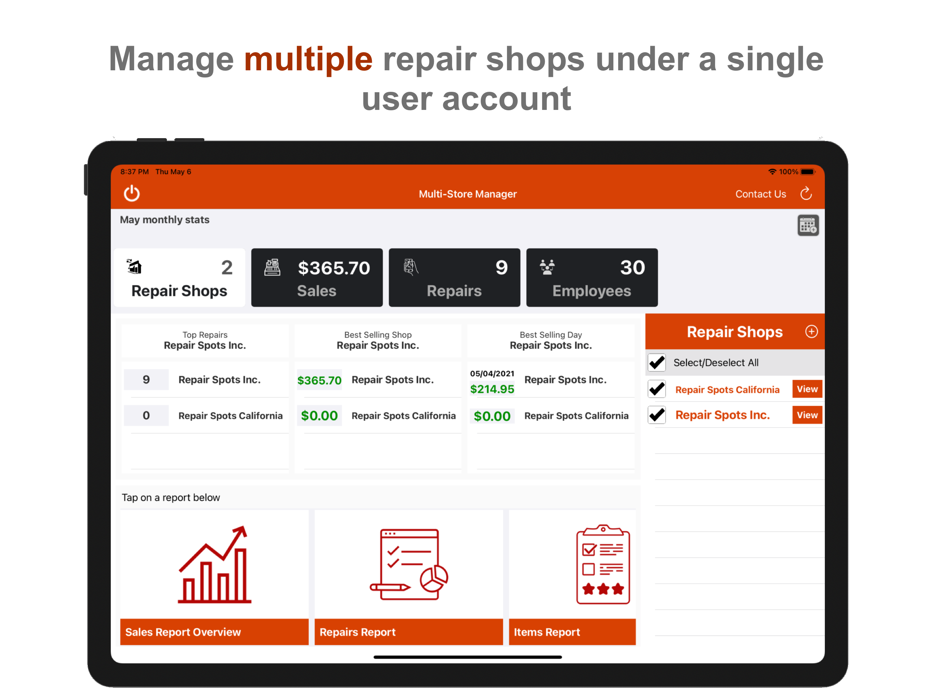Toggle the Select/Deselect All checkbox
The height and width of the screenshot is (699, 932).
click(x=656, y=362)
